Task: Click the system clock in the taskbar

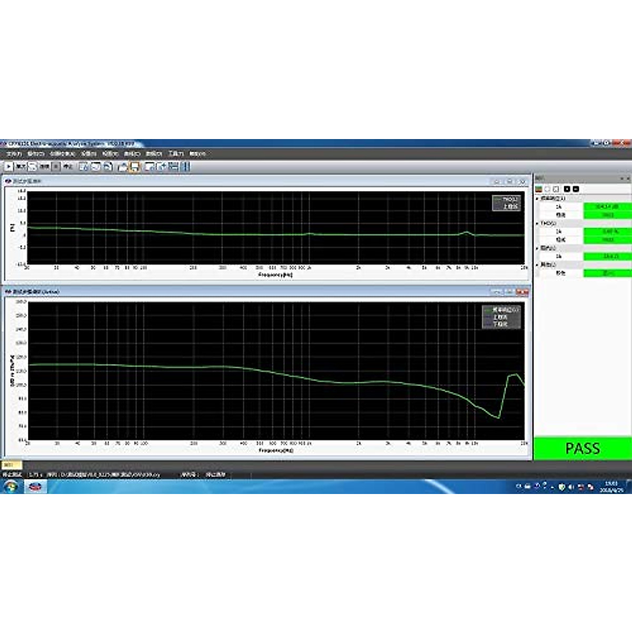Action: [611, 487]
